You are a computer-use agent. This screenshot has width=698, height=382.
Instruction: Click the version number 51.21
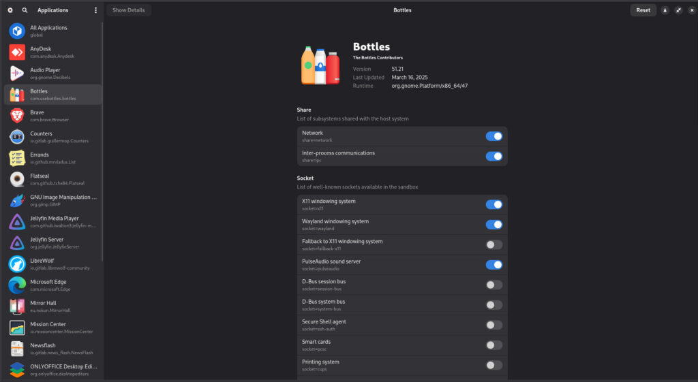(x=397, y=69)
